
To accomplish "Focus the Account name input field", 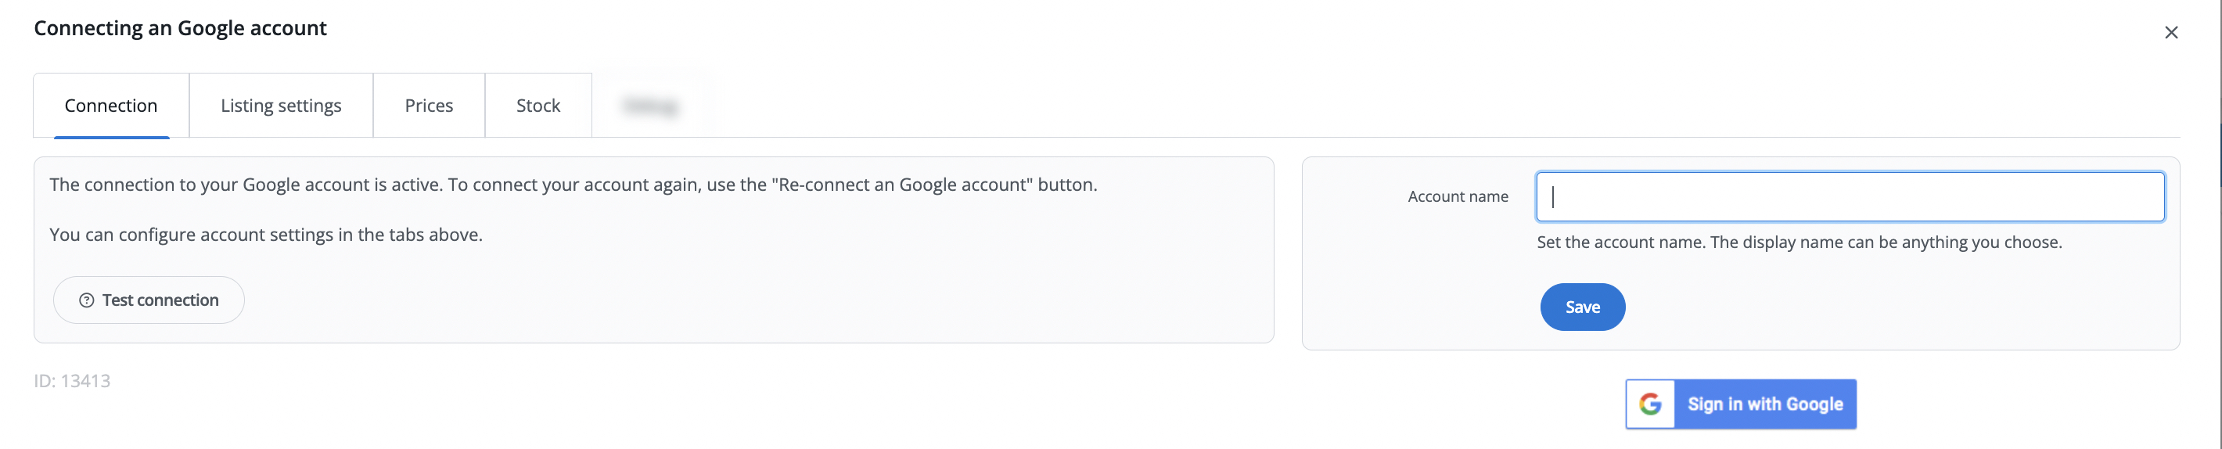I will [1850, 197].
